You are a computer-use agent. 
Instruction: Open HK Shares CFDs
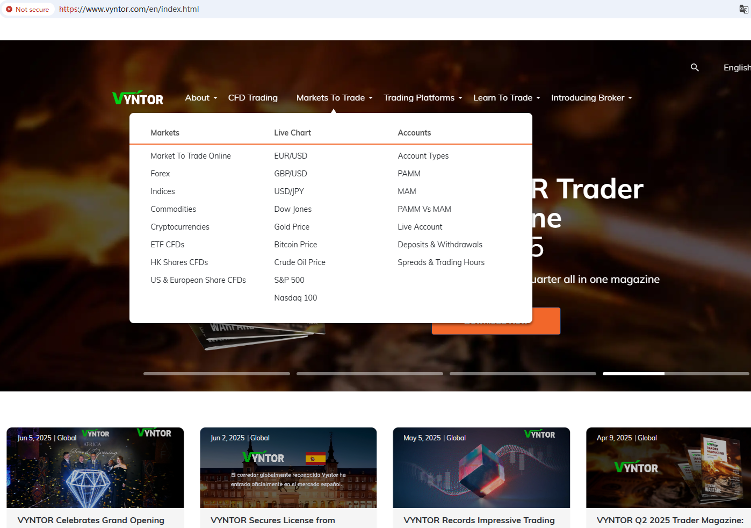coord(179,262)
